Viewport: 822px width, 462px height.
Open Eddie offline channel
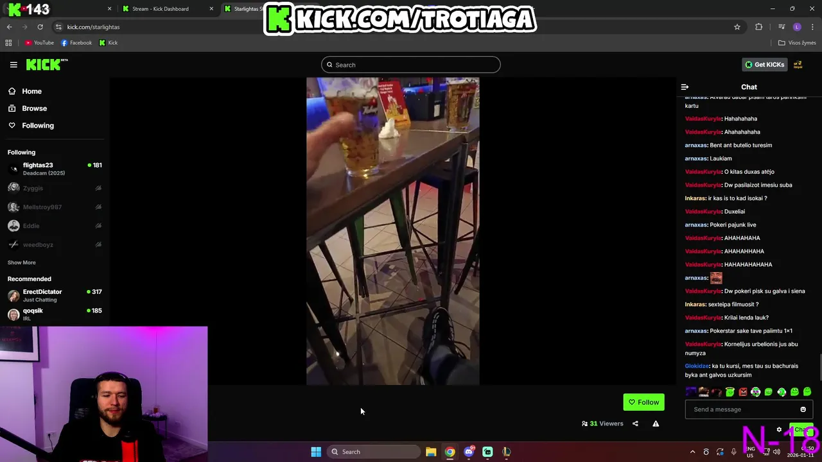pyautogui.click(x=55, y=226)
